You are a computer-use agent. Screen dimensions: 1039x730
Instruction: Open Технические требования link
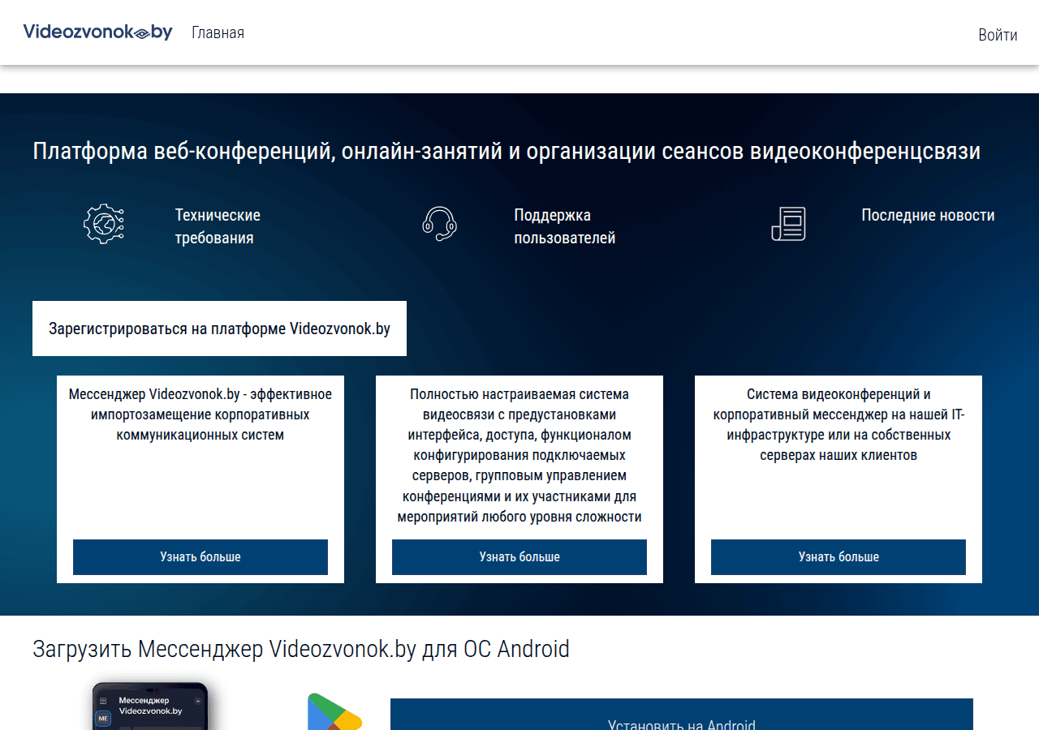pyautogui.click(x=218, y=226)
